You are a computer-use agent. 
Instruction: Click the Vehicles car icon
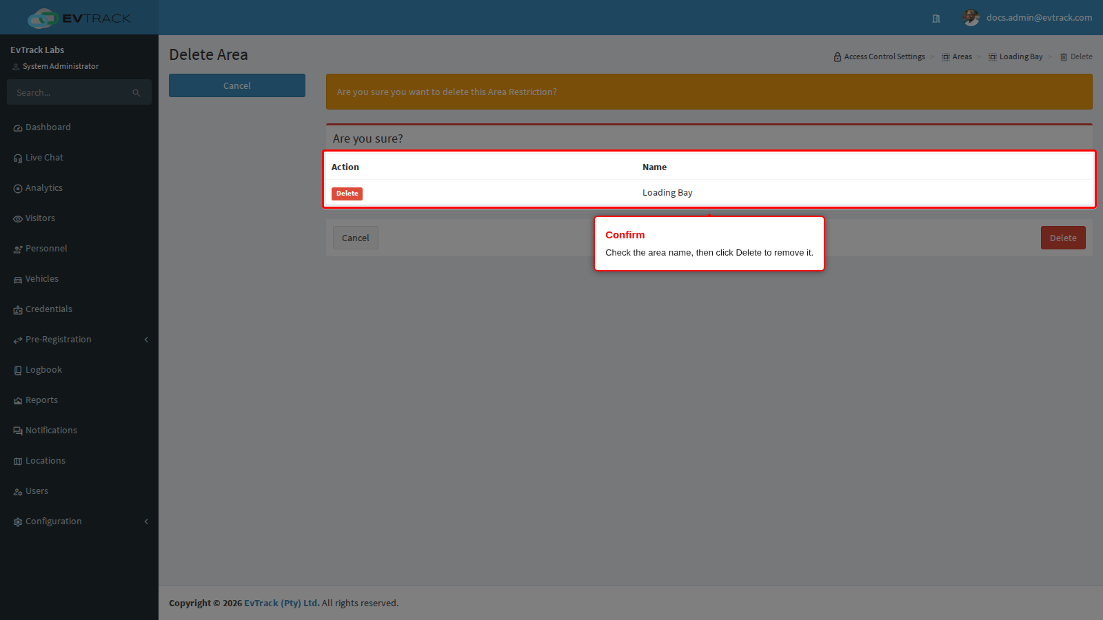[x=18, y=280]
